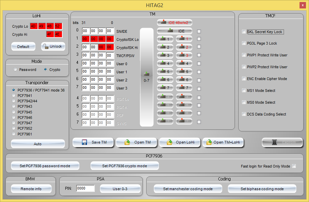Click Crypto Hi byte field 4F
This screenshot has height=202, width=309.
pos(50,34)
